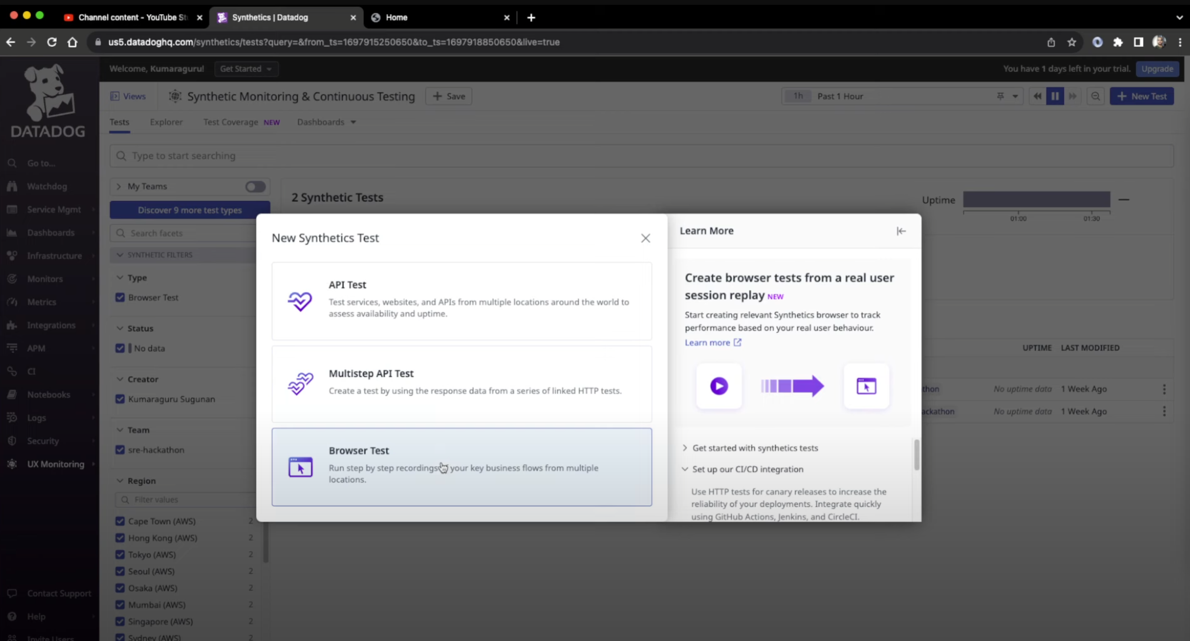
Task: Select the API Test heart icon
Action: 300,301
